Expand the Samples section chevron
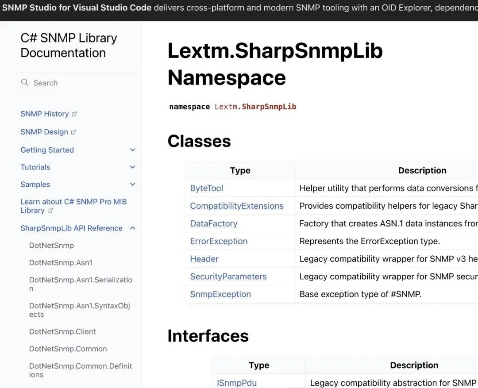This screenshot has width=478, height=388. tap(133, 184)
